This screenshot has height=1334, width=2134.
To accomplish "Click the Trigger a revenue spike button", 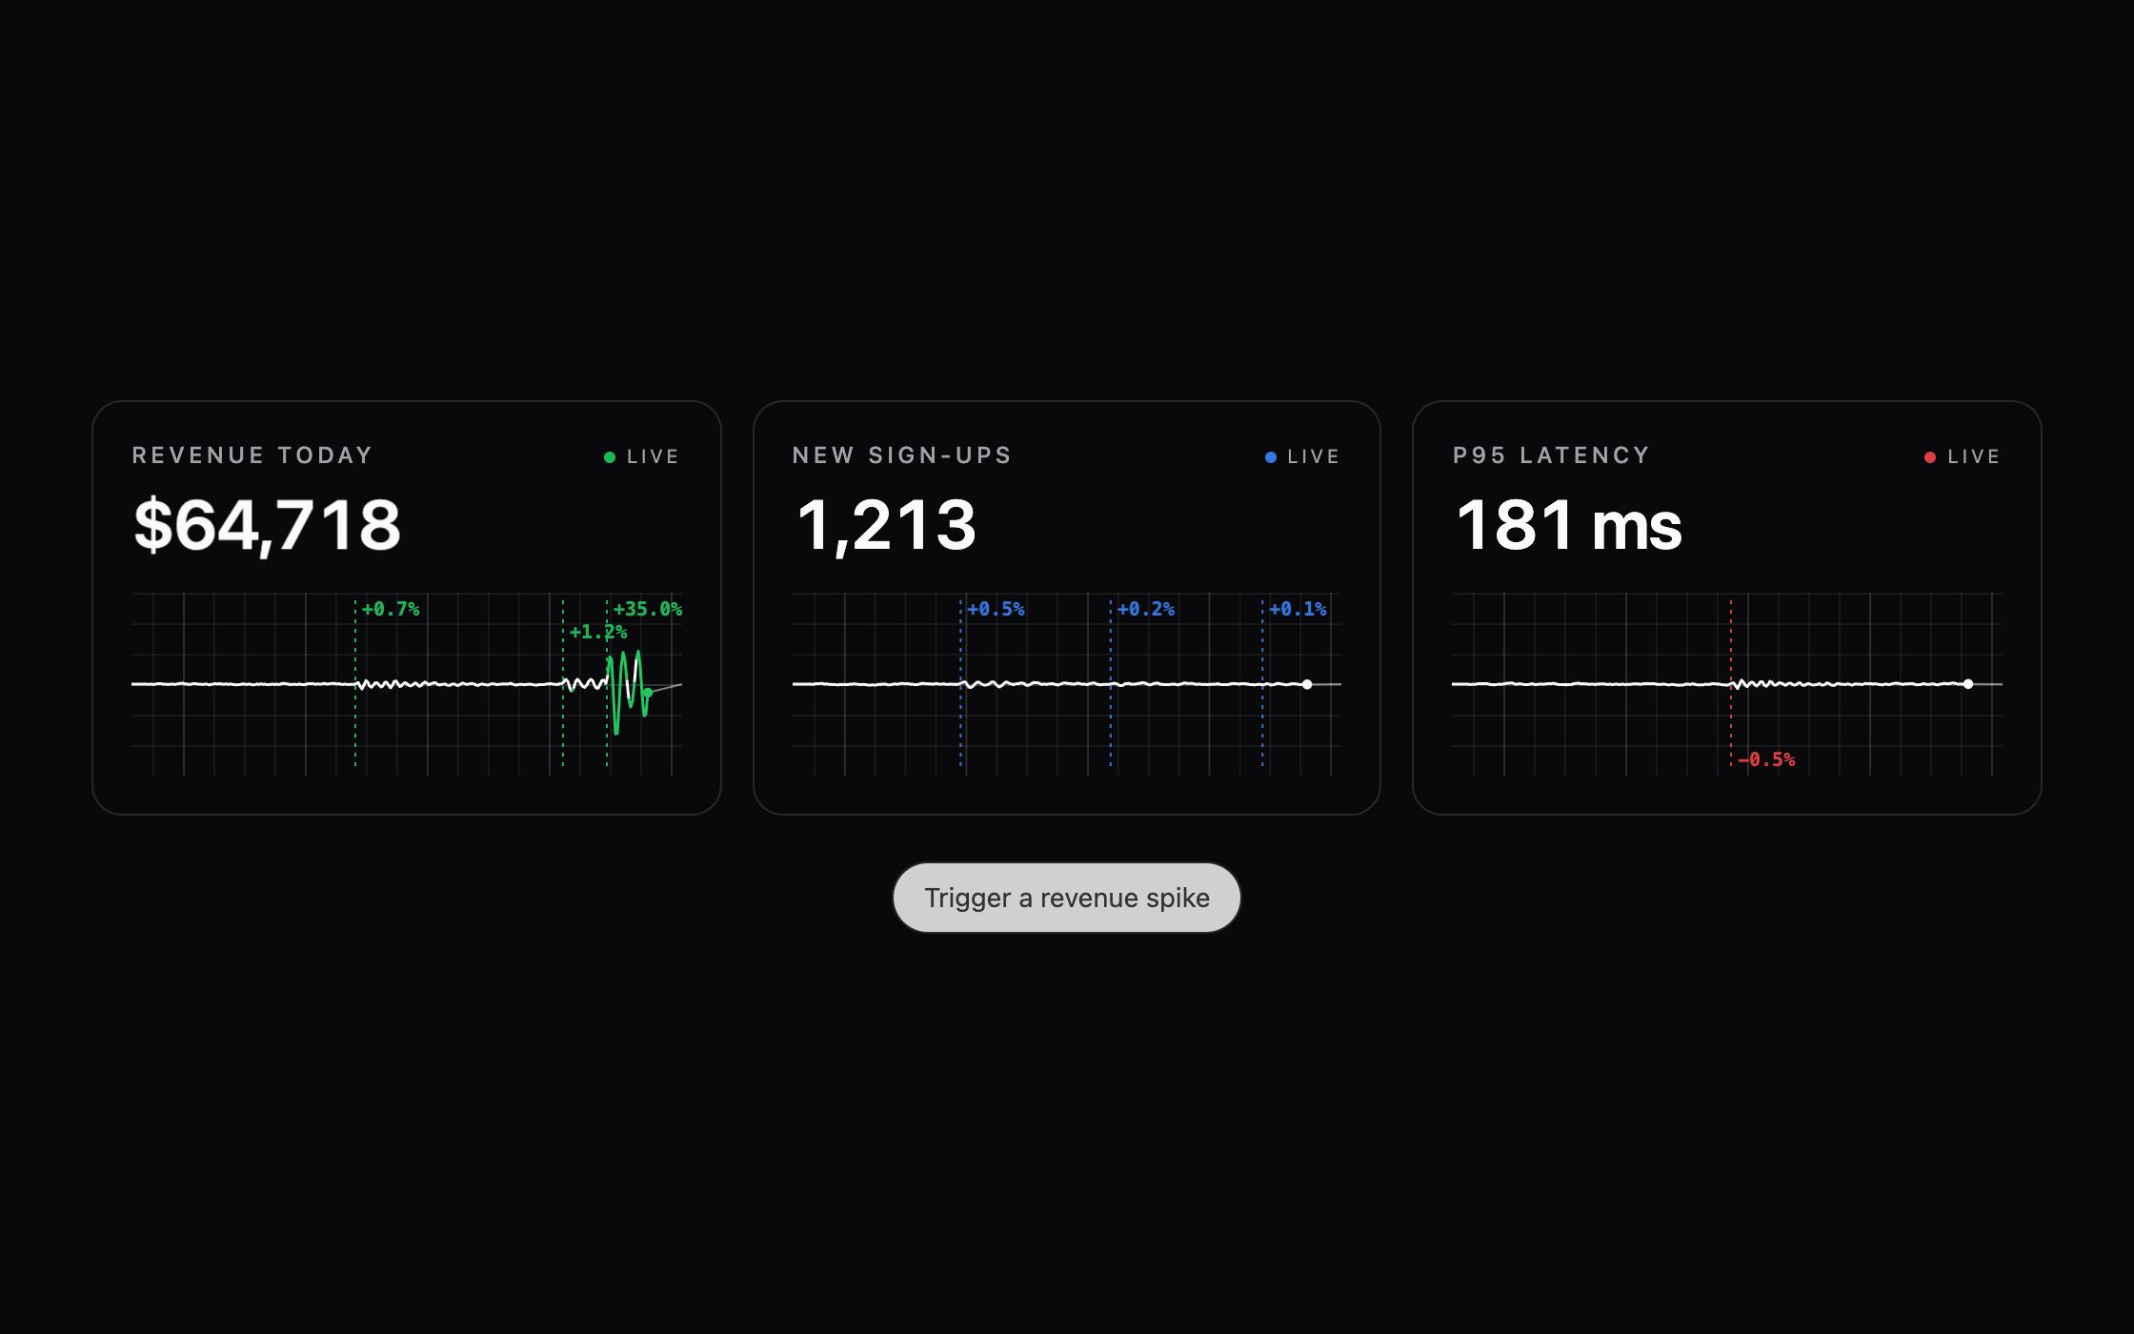I will [x=1066, y=898].
